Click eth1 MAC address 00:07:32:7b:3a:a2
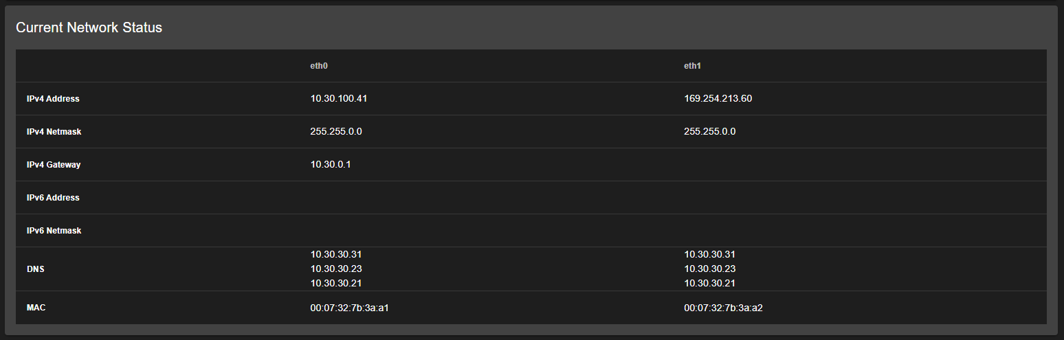 tap(723, 308)
